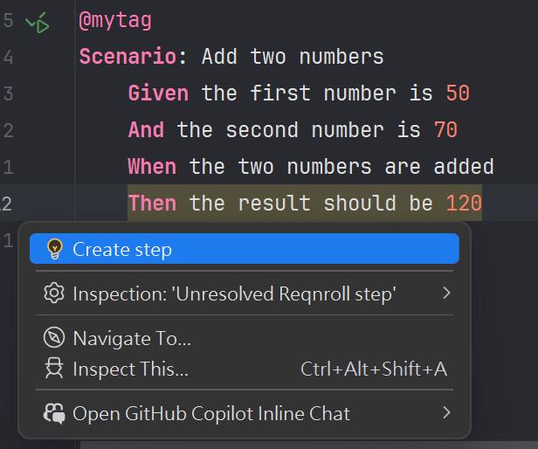Click the gear icon next to Inspection

54,294
